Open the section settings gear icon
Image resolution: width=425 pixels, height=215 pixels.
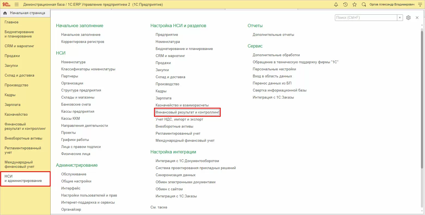click(408, 18)
